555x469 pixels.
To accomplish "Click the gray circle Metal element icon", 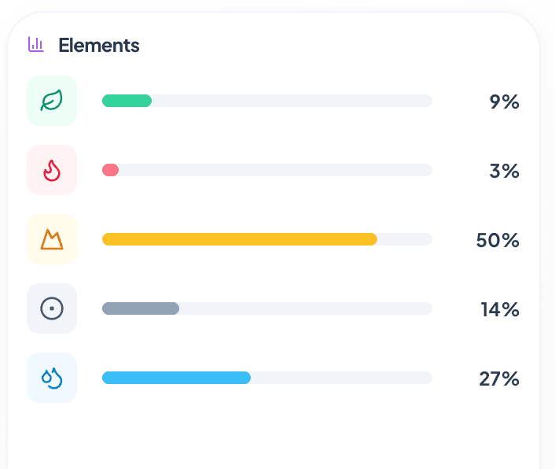I will click(52, 308).
